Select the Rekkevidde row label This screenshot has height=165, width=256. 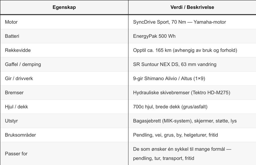pyautogui.click(x=18, y=50)
